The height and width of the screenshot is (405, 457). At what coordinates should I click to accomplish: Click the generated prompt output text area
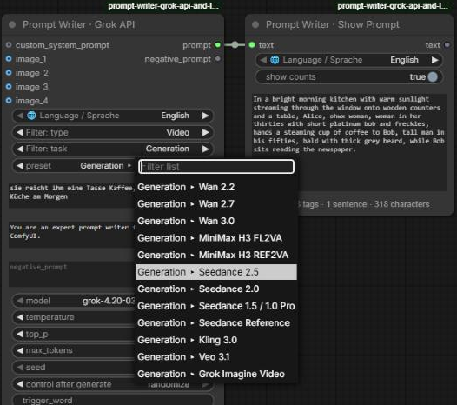pos(349,143)
